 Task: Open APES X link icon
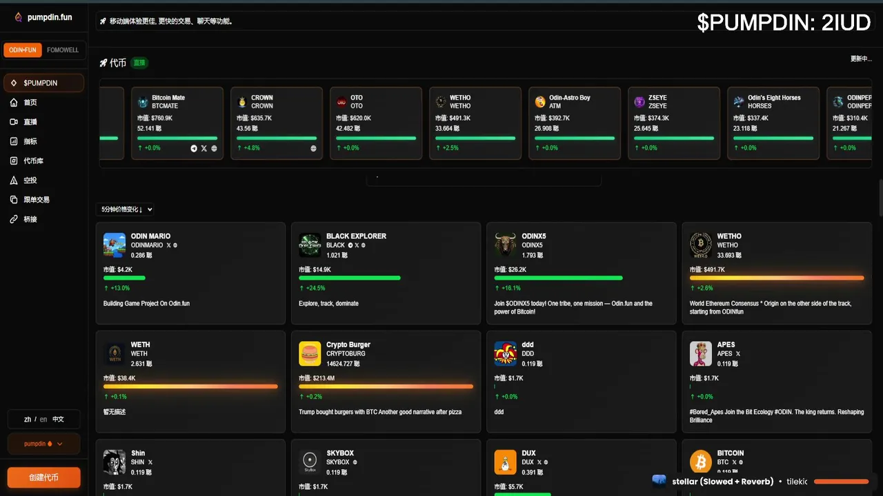738,354
